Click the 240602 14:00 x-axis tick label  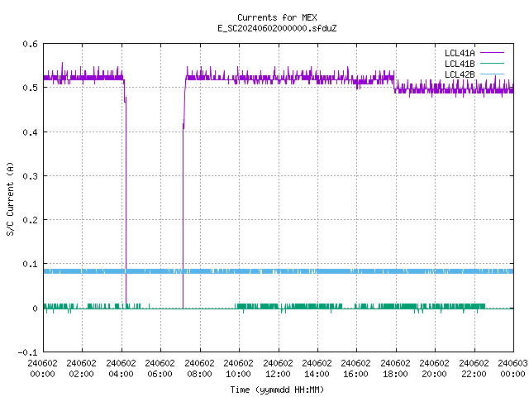317,368
